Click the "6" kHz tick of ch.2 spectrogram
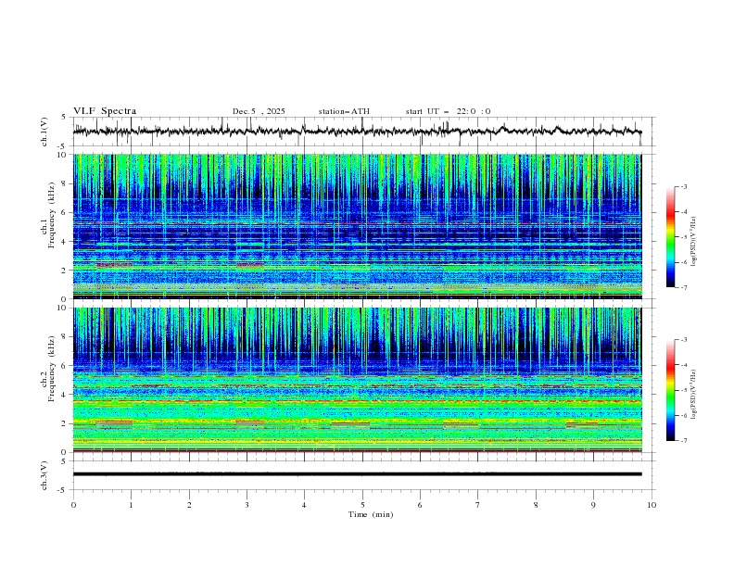734x567 pixels. tap(66, 366)
